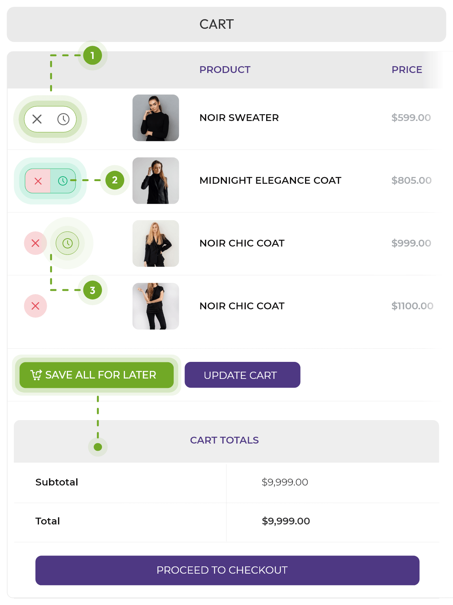Save the Noir Sweater for later using its clock icon
This screenshot has height=605, width=453.
[x=63, y=119]
